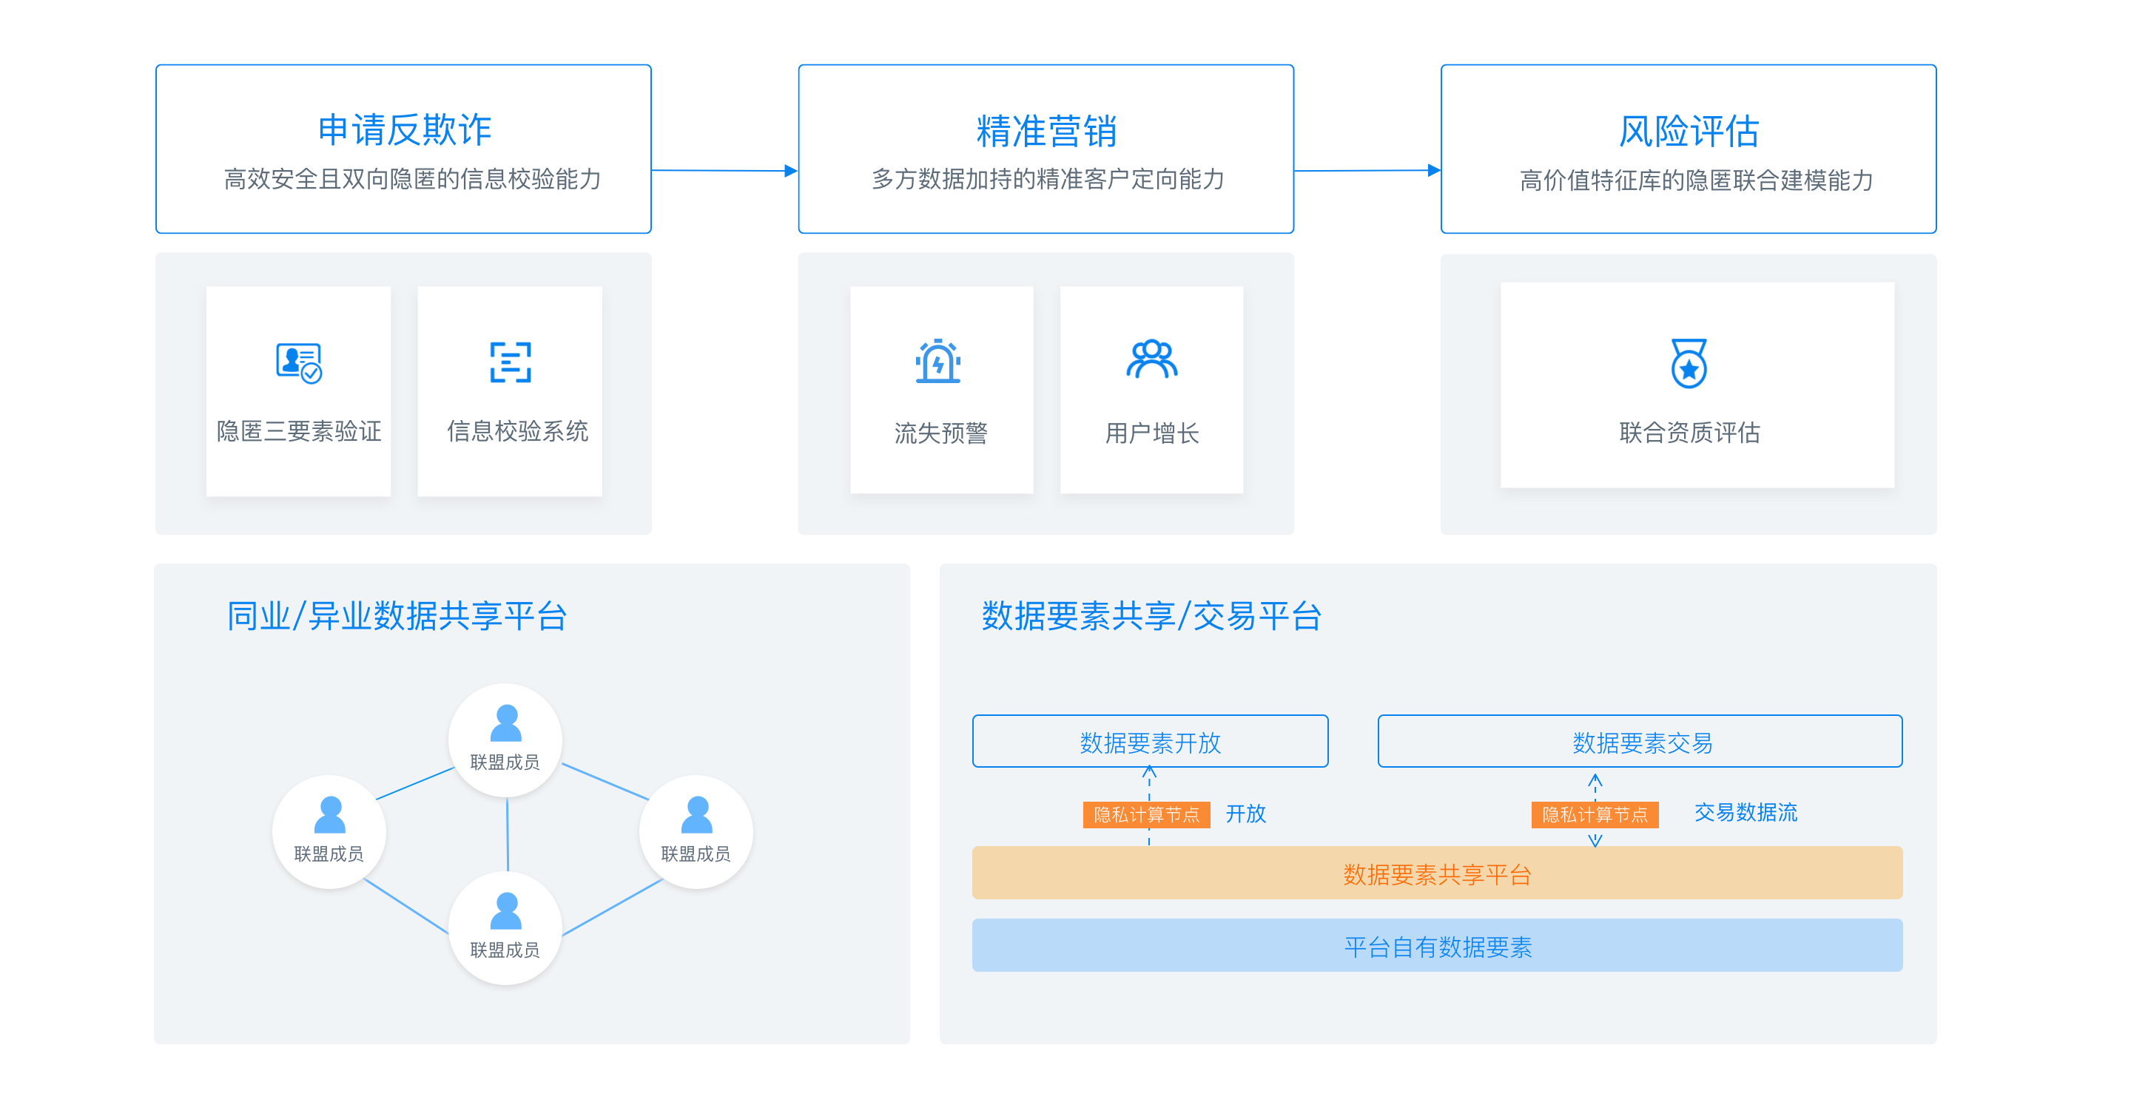Screen dimensions: 2131x1099
Task: Click the ID card verification icon
Action: pyautogui.click(x=299, y=362)
